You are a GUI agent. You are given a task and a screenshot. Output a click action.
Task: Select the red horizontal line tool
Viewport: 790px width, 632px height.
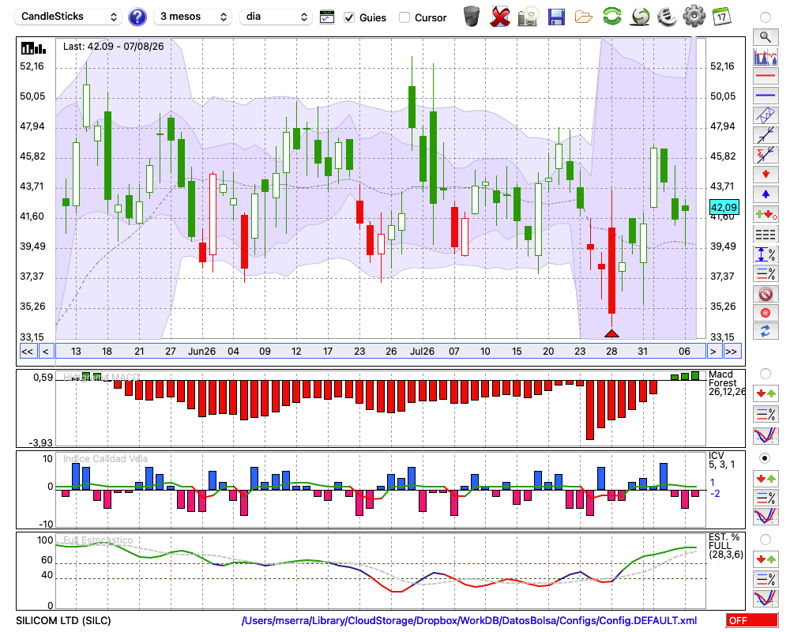click(766, 76)
